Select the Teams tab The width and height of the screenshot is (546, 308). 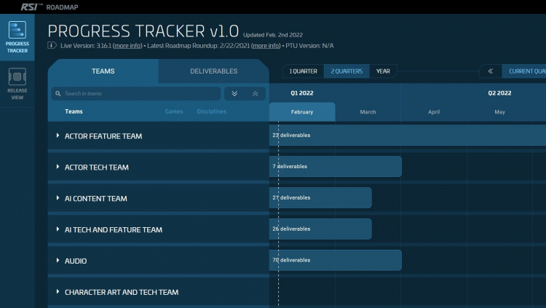point(103,71)
